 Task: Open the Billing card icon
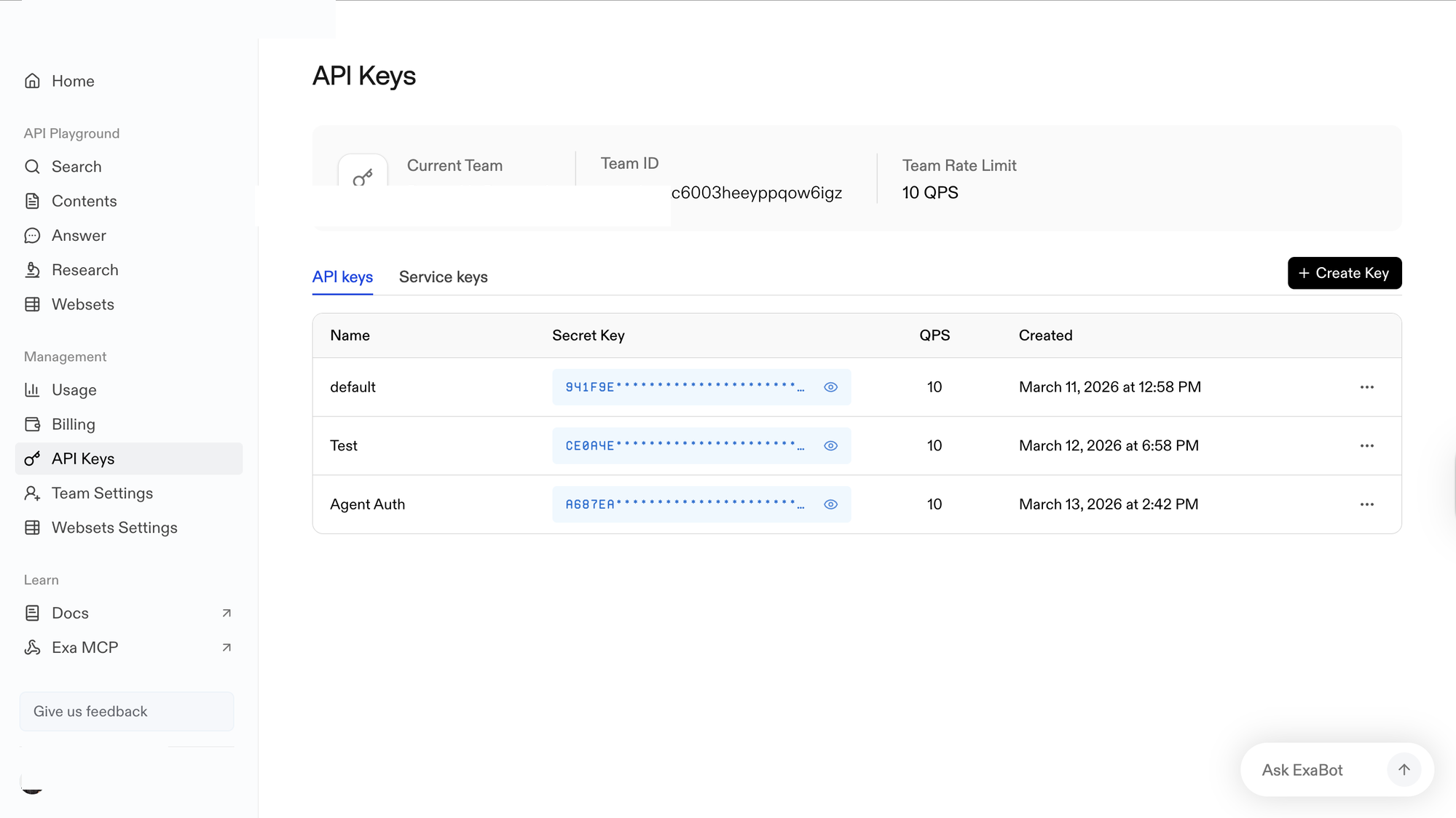[x=33, y=424]
